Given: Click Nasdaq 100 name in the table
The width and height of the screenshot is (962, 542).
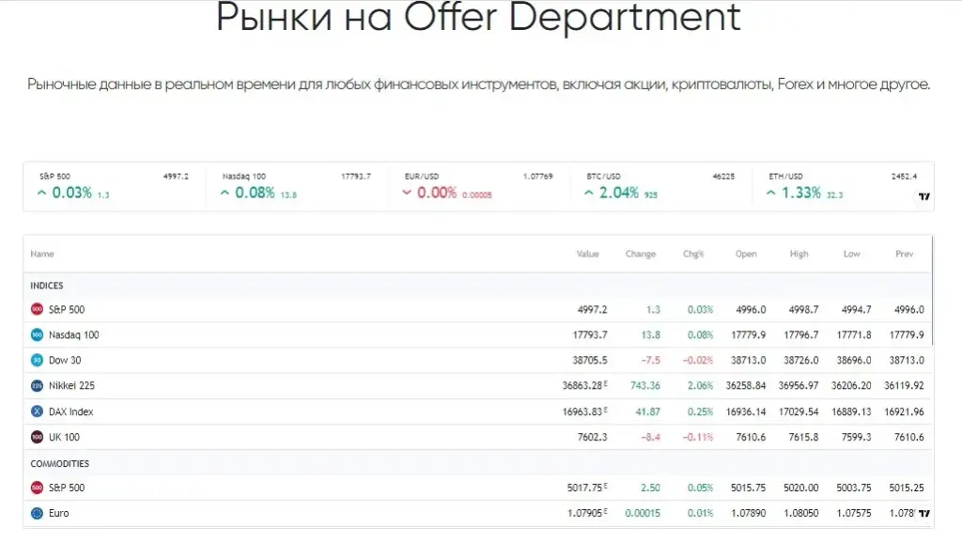Looking at the screenshot, I should (73, 334).
